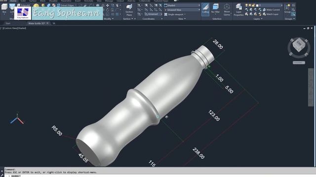Expand the Extract Edges dropdown arrow

click(76, 5)
